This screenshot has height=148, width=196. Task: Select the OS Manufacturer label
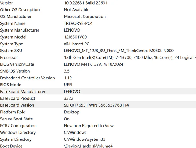tap(16, 17)
